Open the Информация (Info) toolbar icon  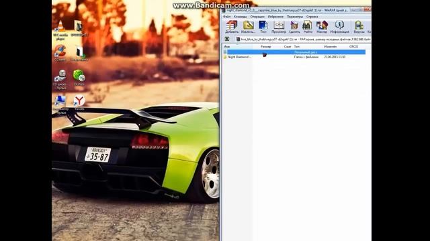[339, 27]
